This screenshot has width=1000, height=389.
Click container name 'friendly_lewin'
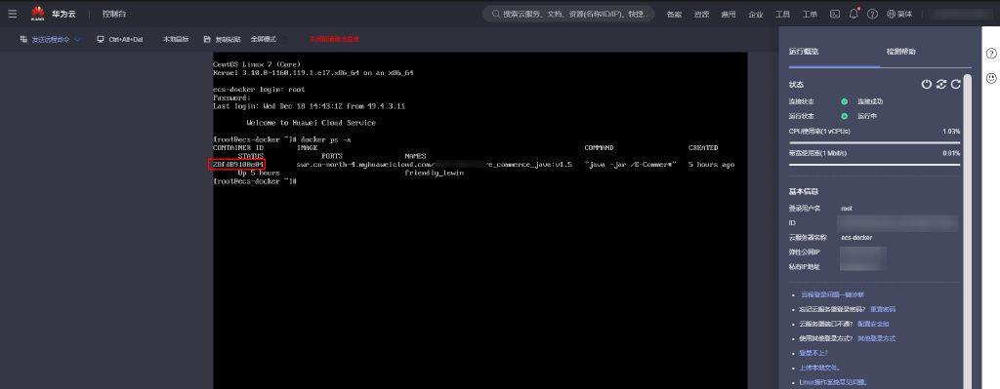(x=435, y=174)
